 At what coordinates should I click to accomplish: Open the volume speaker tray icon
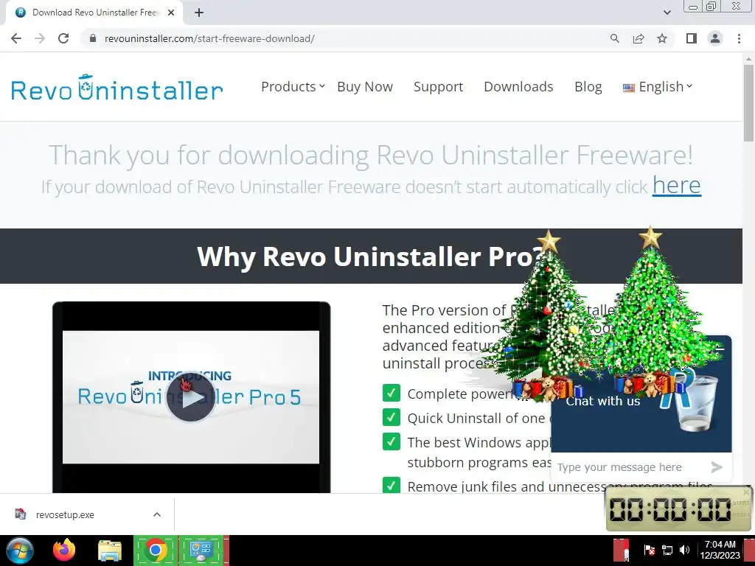pyautogui.click(x=684, y=550)
